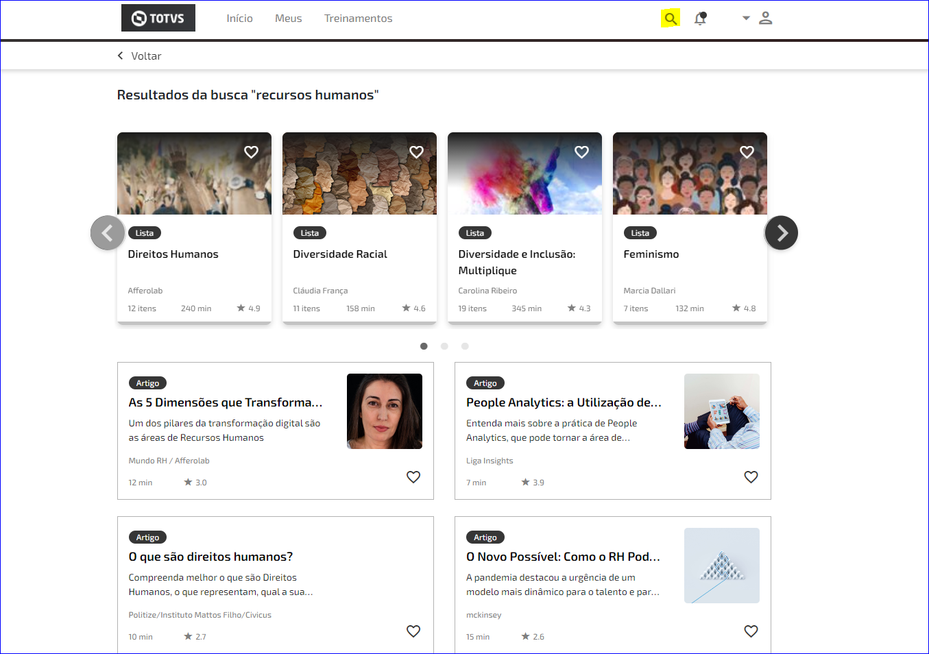The width and height of the screenshot is (929, 654).
Task: Click source mckinsey
Action: tap(483, 615)
